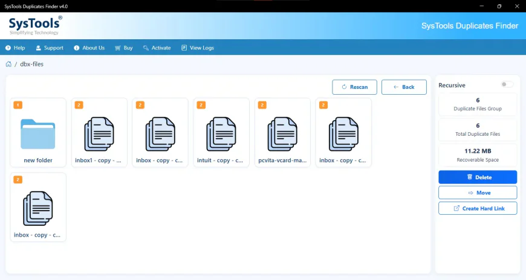Click the 'SysTools Duplicates Finder' header title
The height and width of the screenshot is (280, 526).
coord(470,26)
